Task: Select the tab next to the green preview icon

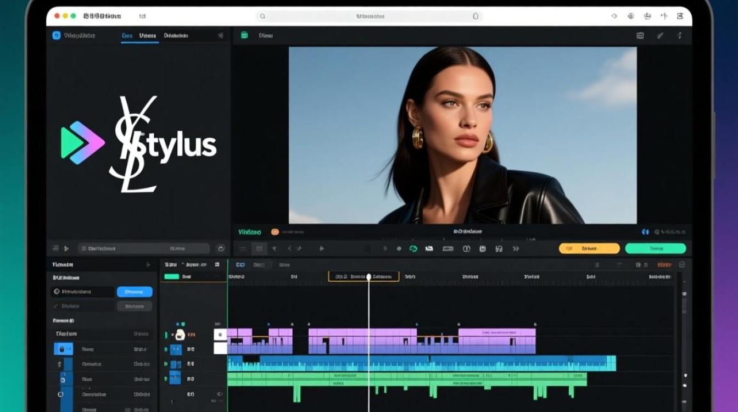Action: (x=266, y=36)
